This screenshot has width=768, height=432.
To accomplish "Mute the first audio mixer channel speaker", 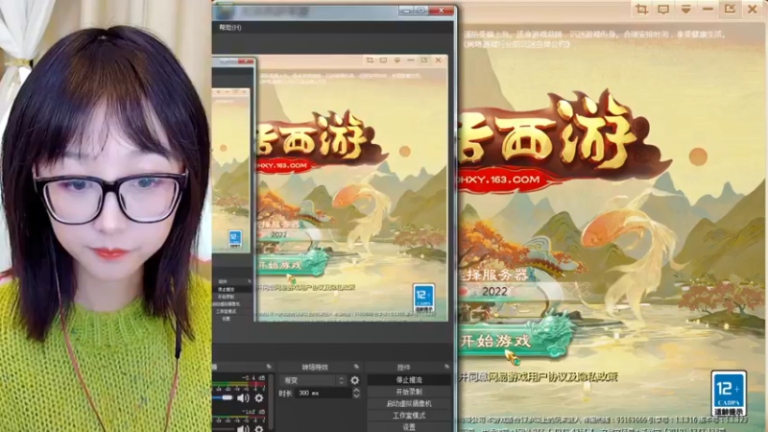I will click(243, 398).
